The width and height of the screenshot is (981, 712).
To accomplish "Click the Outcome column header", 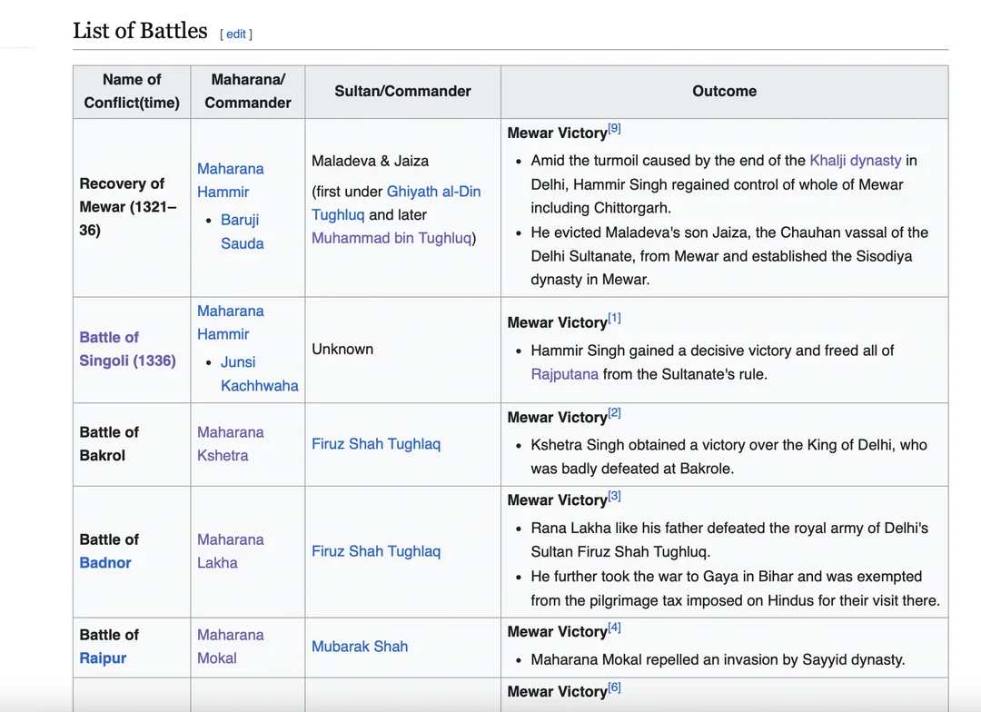I will [x=724, y=92].
